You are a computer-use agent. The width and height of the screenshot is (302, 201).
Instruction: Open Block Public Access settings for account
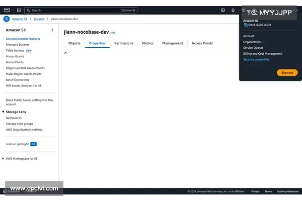pos(29,102)
